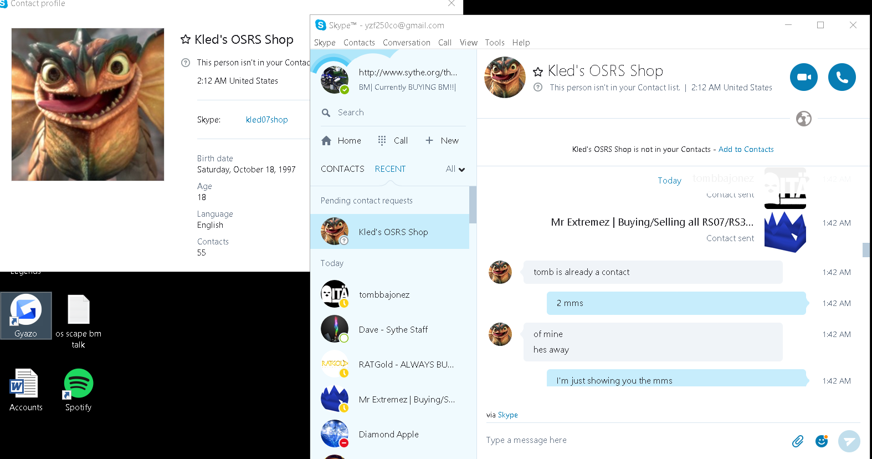Open the Mr Extremez conversation in sidebar

[x=389, y=399]
